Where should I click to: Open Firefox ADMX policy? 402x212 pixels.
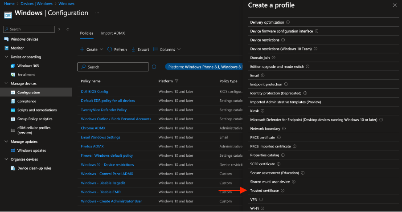coord(92,147)
